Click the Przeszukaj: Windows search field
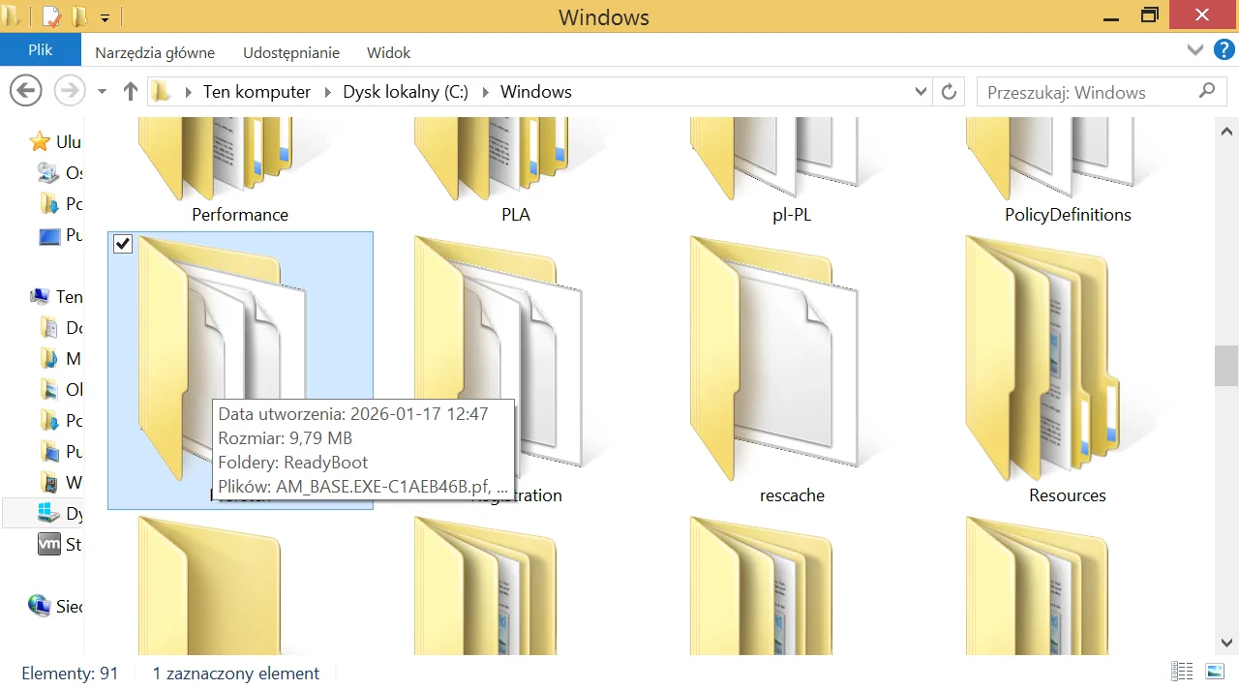 click(1084, 92)
